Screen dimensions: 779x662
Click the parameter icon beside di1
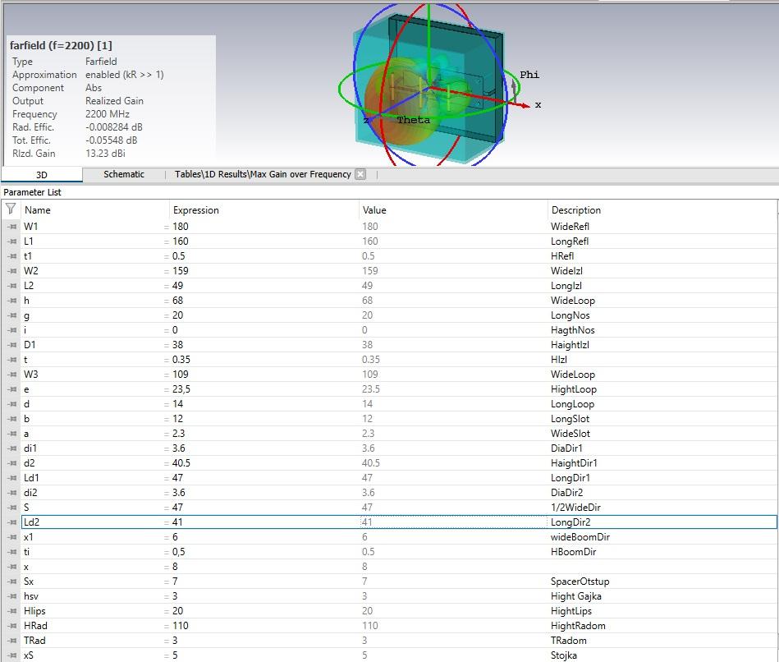coord(11,448)
